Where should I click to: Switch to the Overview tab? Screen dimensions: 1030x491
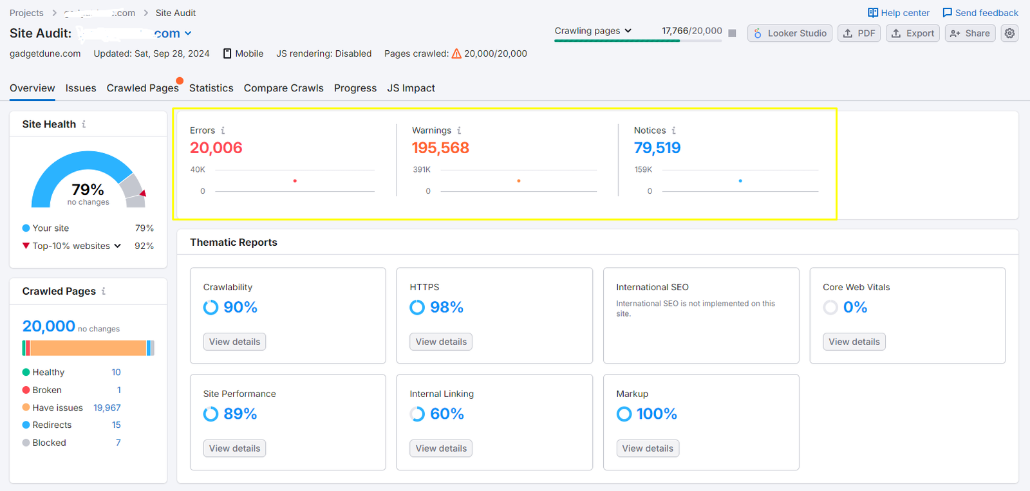click(x=32, y=88)
